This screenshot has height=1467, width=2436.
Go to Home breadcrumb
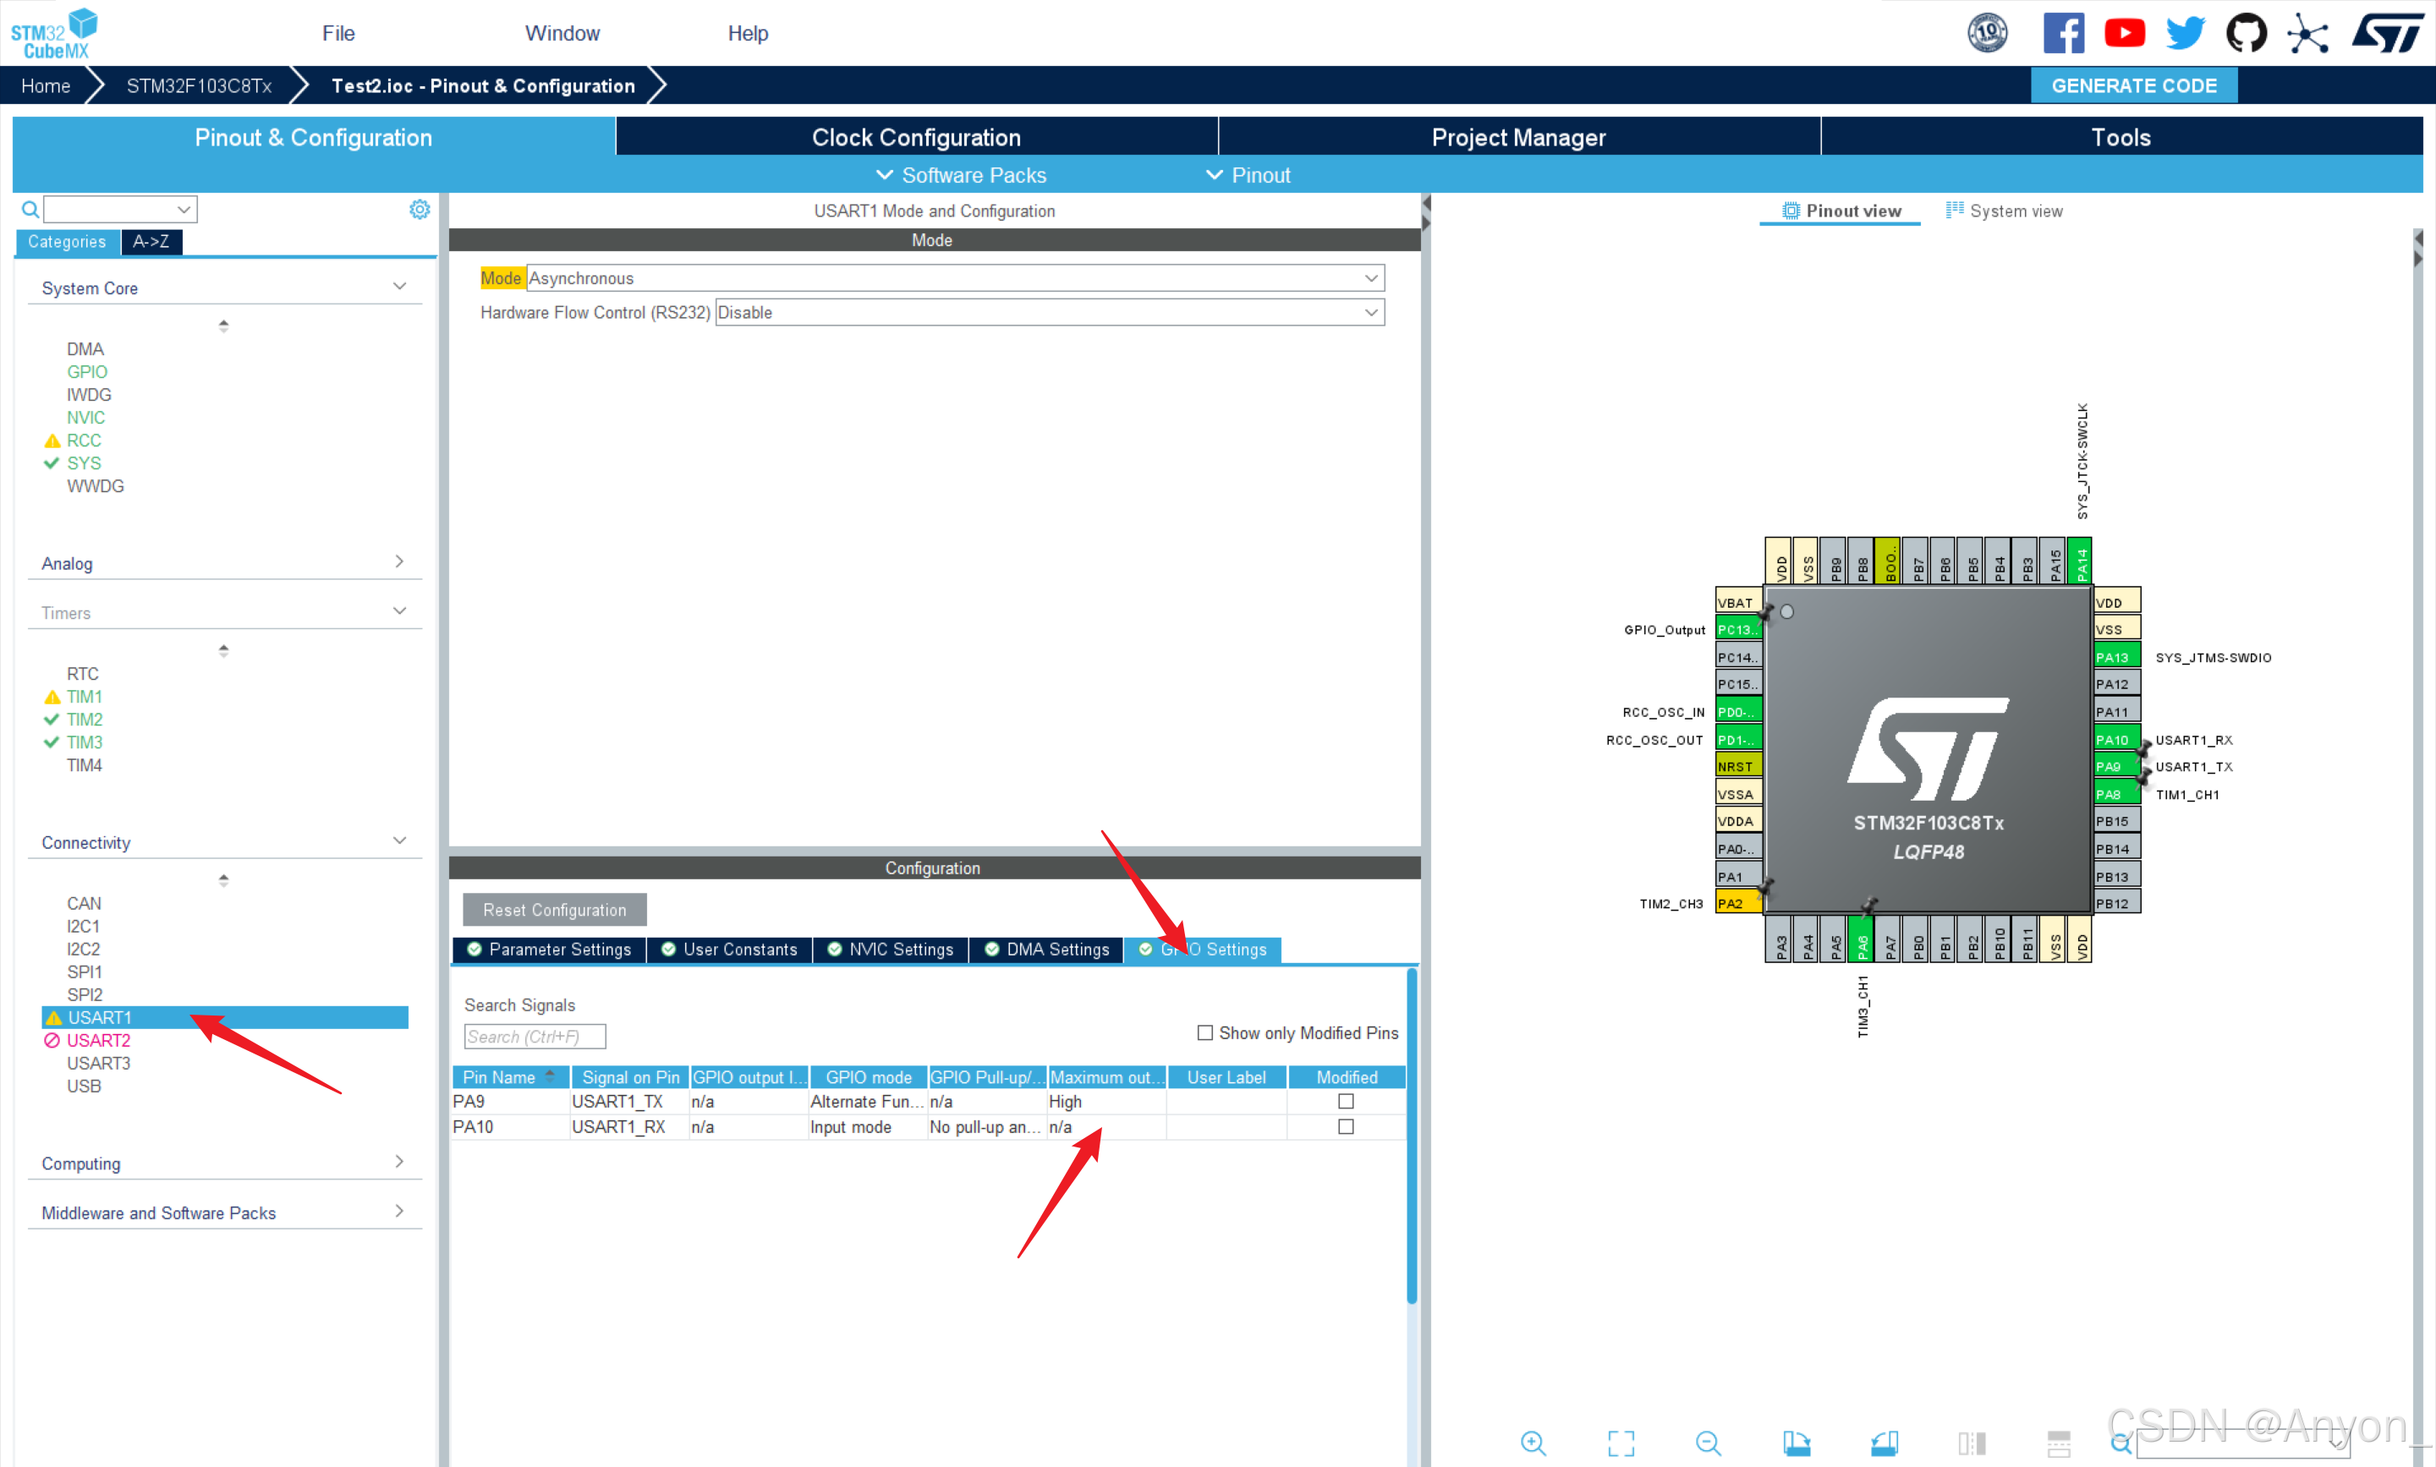pyautogui.click(x=46, y=85)
